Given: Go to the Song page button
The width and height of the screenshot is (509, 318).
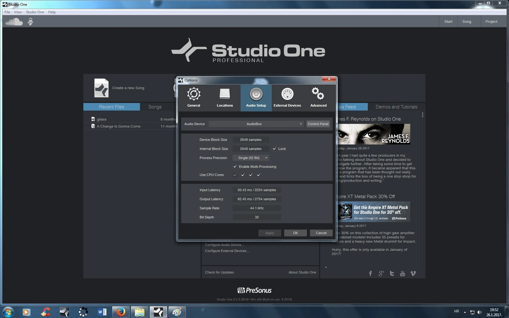Looking at the screenshot, I should click(467, 22).
